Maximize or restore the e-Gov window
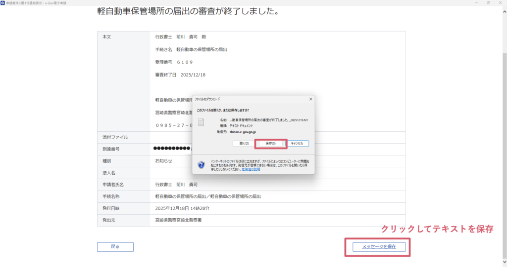Screen dimensions: 507x267 coord(488,3)
